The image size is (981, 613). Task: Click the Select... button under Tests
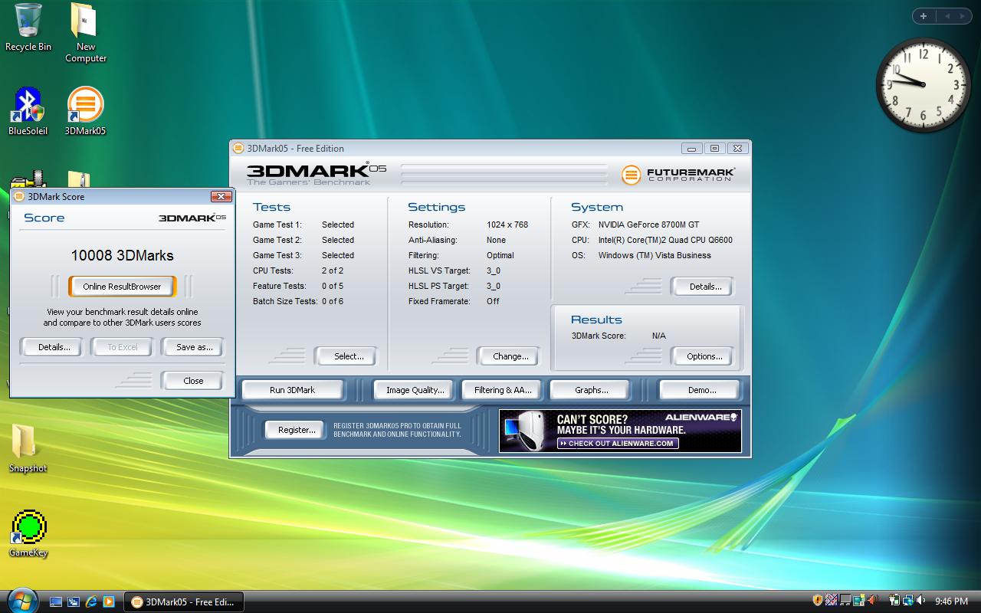coord(349,356)
